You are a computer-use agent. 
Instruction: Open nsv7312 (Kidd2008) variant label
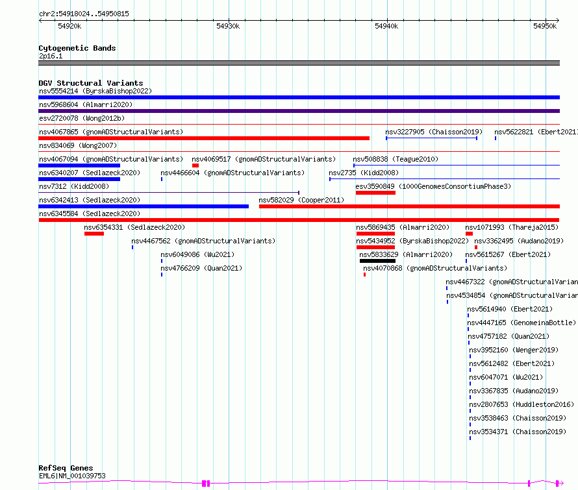pyautogui.click(x=74, y=186)
